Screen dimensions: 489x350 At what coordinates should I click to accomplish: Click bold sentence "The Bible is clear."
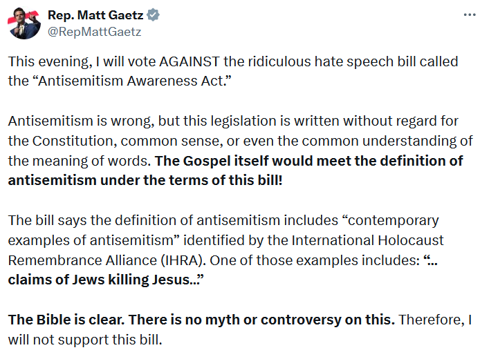(66, 320)
